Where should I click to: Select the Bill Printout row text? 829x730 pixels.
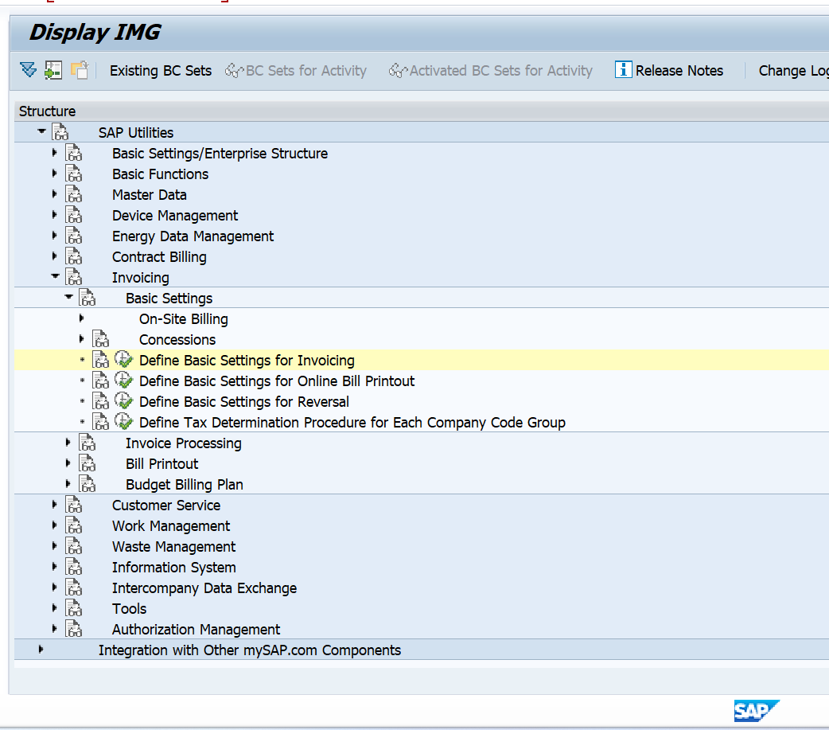point(162,464)
